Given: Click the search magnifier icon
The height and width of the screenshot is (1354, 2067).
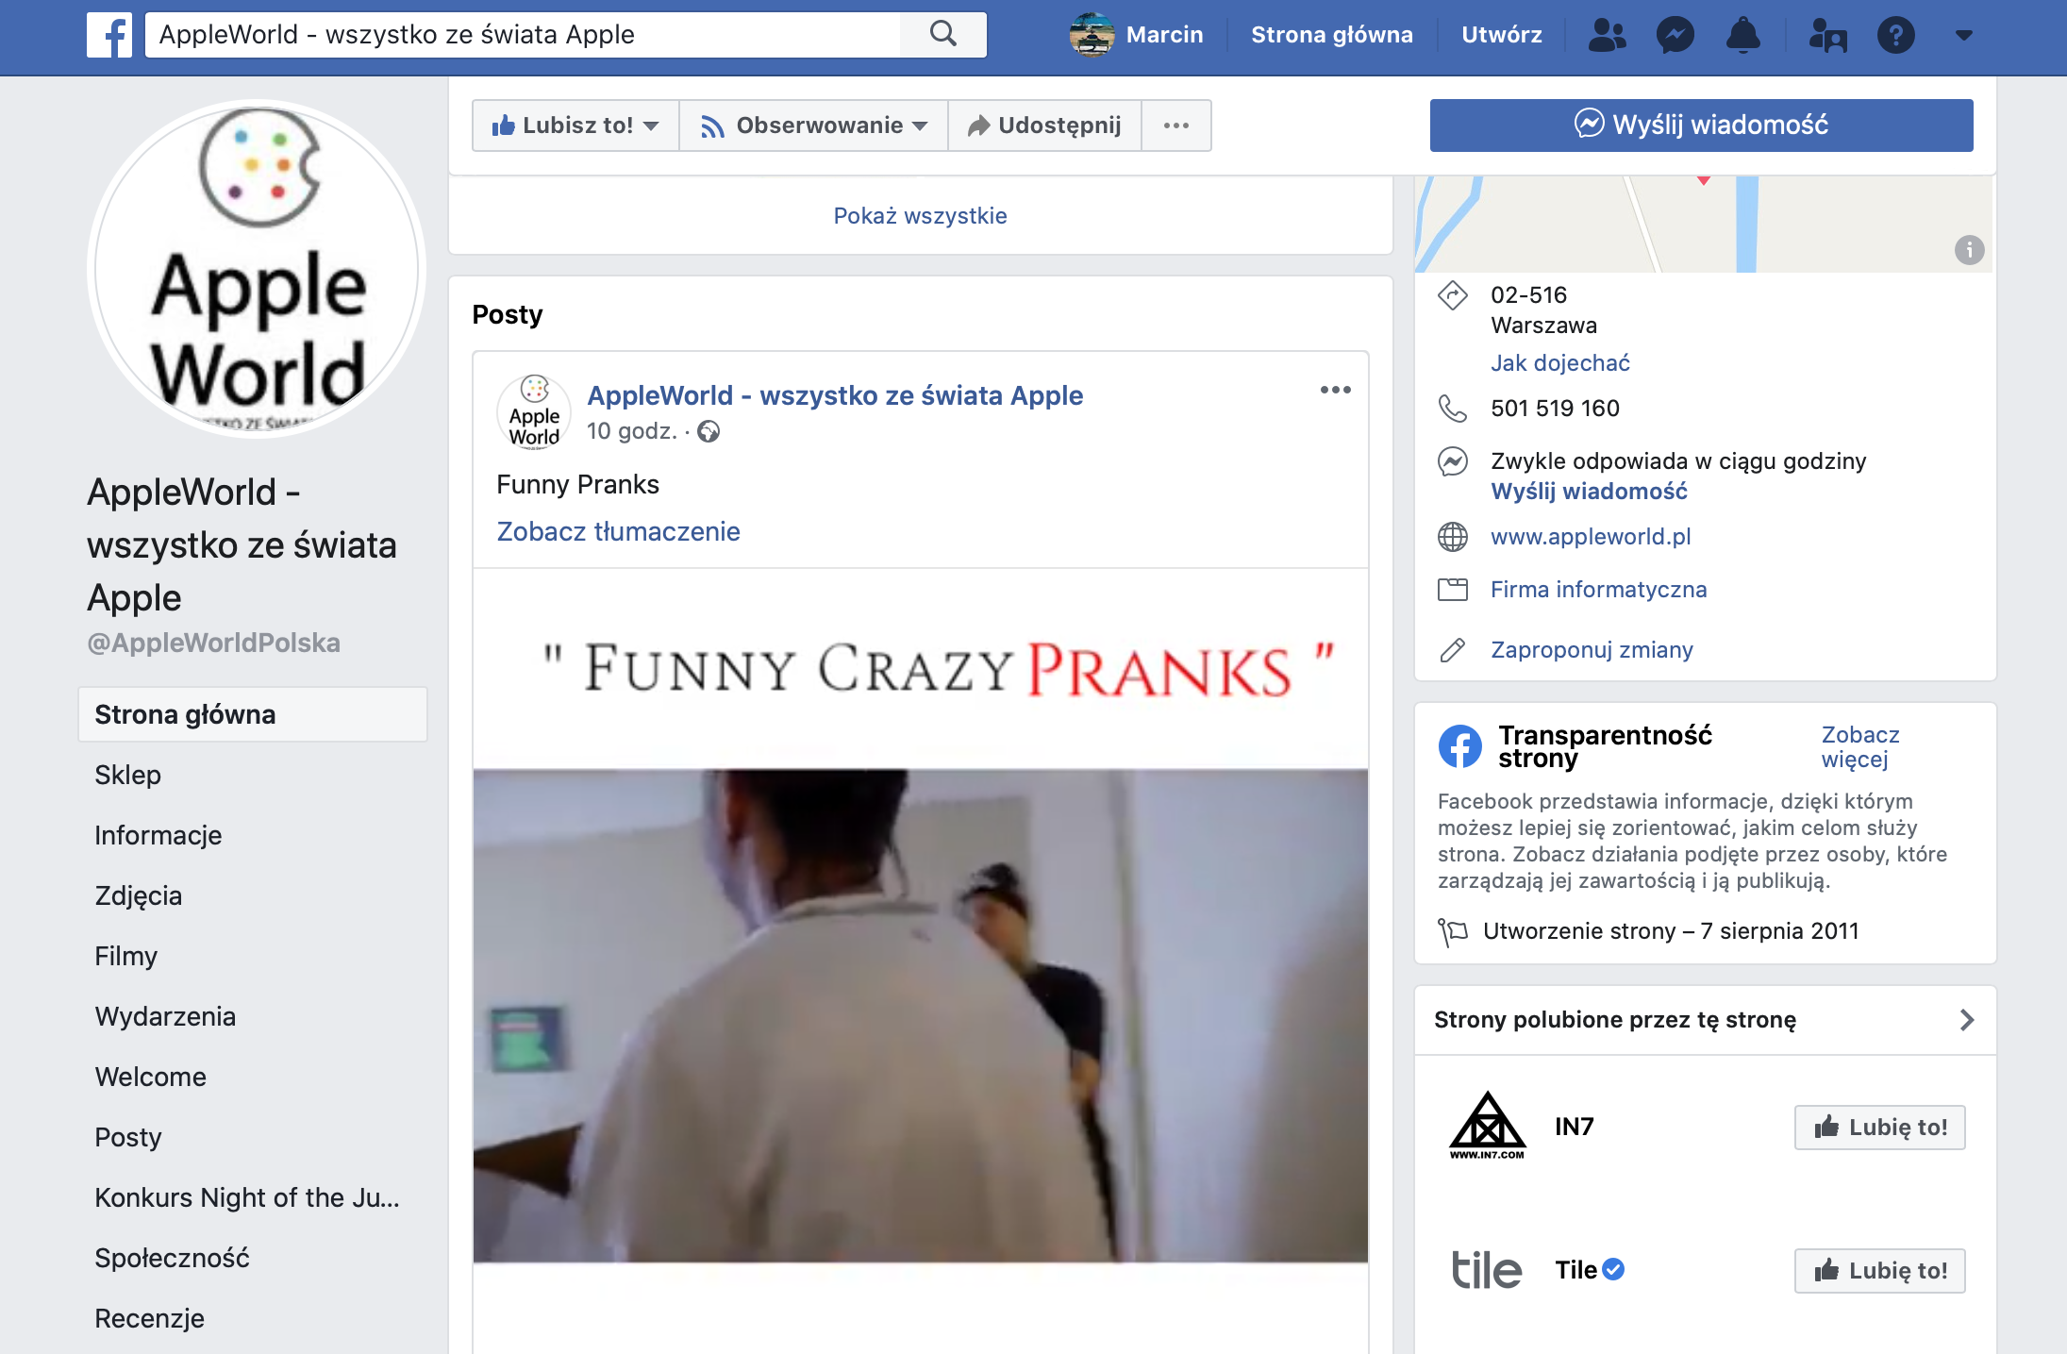Looking at the screenshot, I should (x=943, y=35).
